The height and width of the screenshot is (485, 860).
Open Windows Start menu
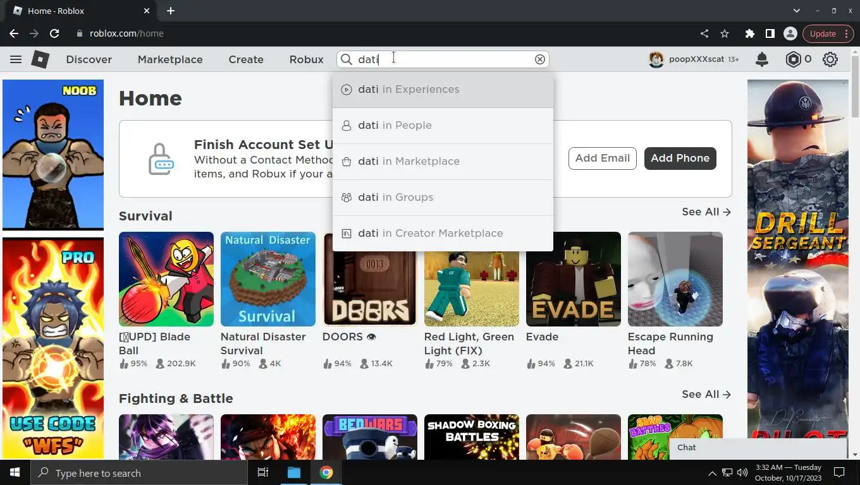[15, 472]
